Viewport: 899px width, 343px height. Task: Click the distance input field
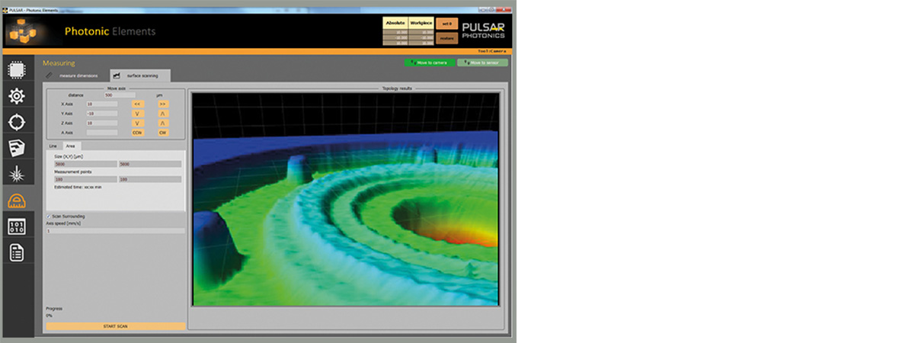coord(120,95)
